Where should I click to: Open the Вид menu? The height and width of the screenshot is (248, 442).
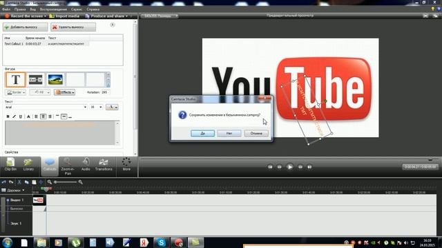pyautogui.click(x=33, y=9)
